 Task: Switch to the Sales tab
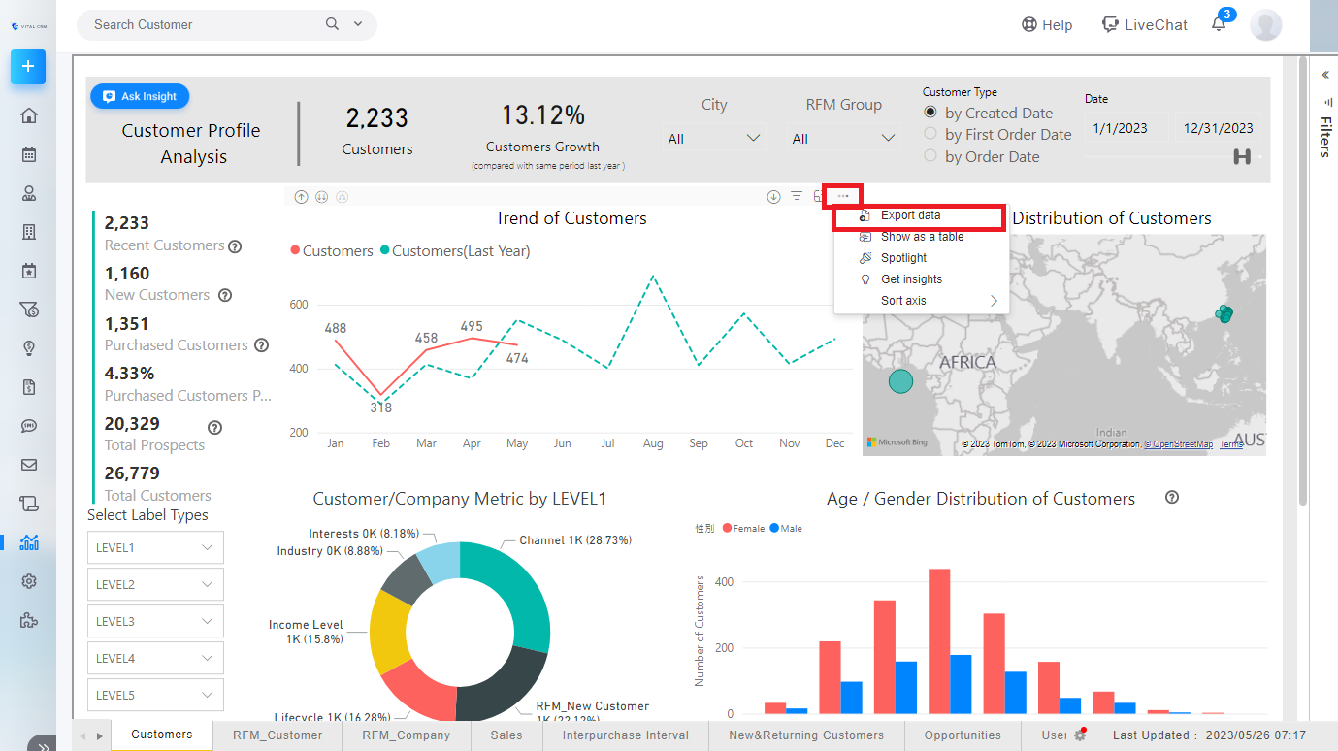(x=506, y=735)
